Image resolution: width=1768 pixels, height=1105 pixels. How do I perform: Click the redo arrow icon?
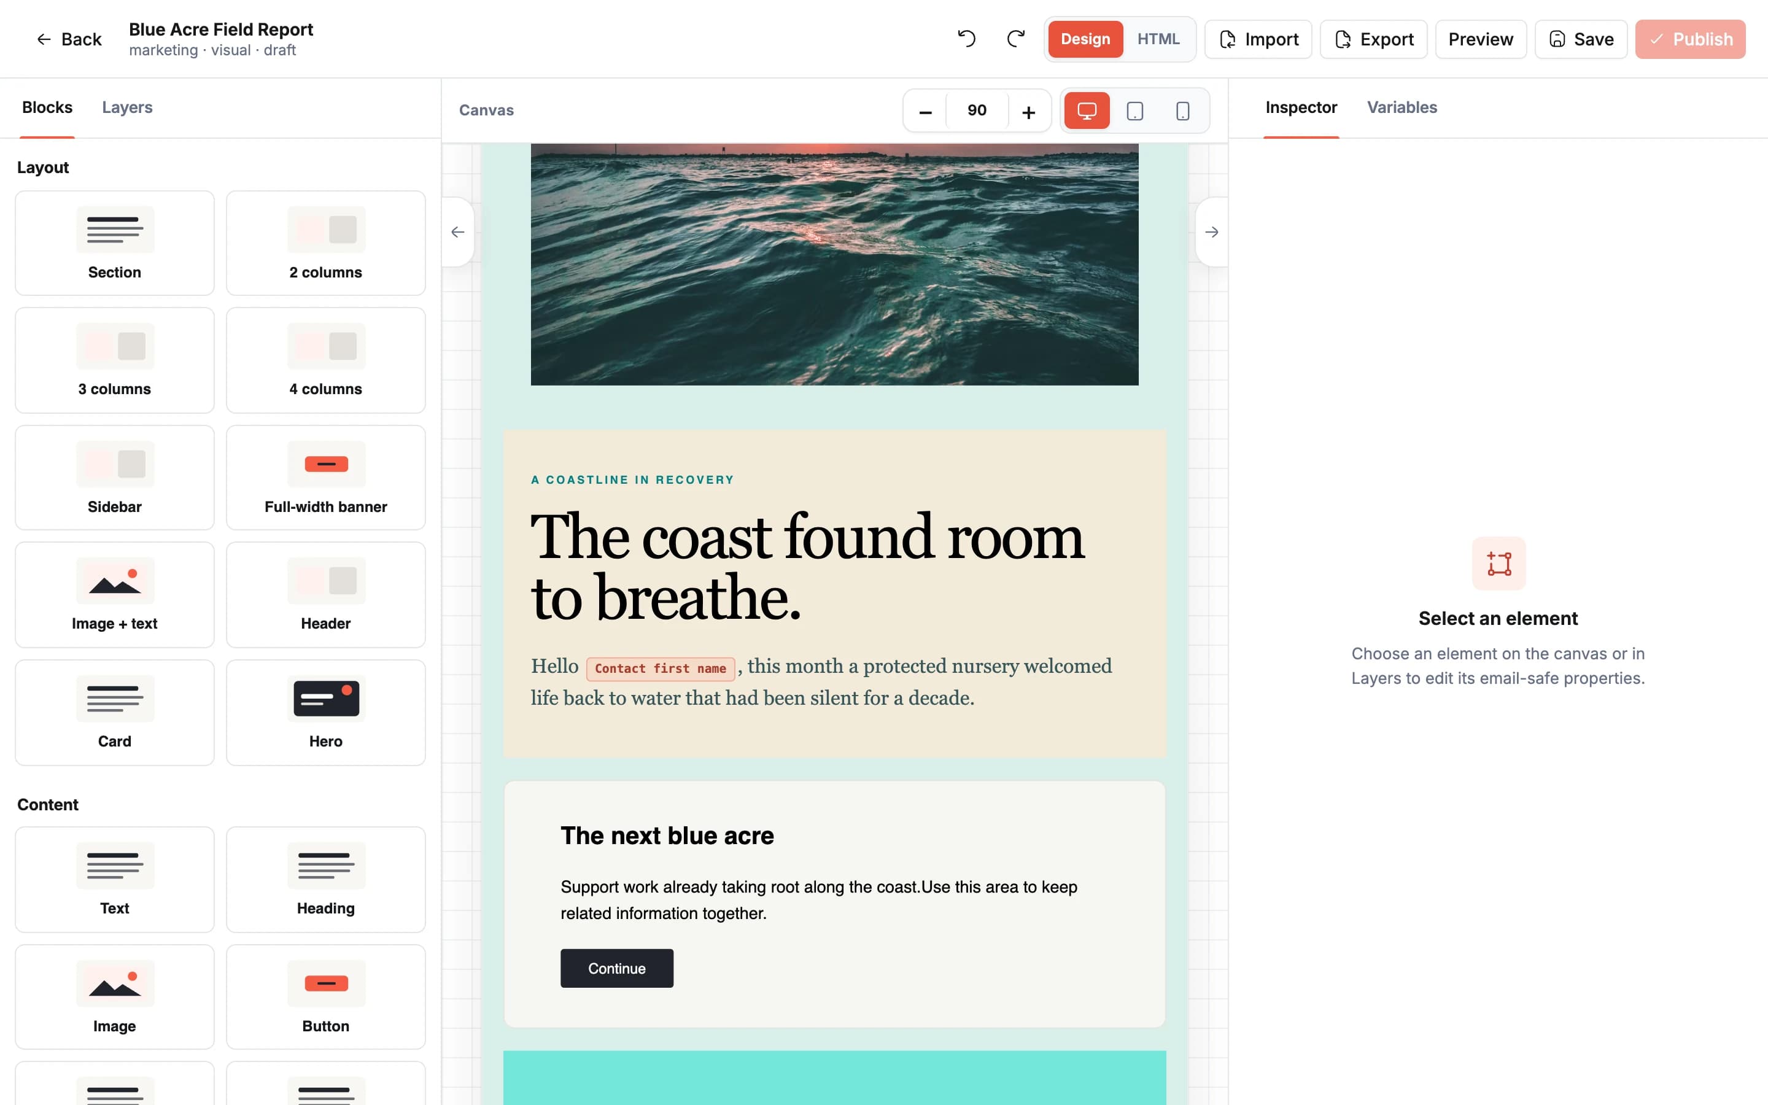pyautogui.click(x=1015, y=39)
